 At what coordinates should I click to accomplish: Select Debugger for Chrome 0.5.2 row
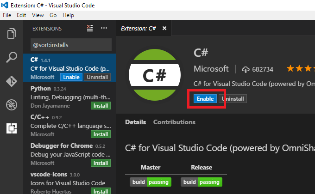[x=69, y=154]
